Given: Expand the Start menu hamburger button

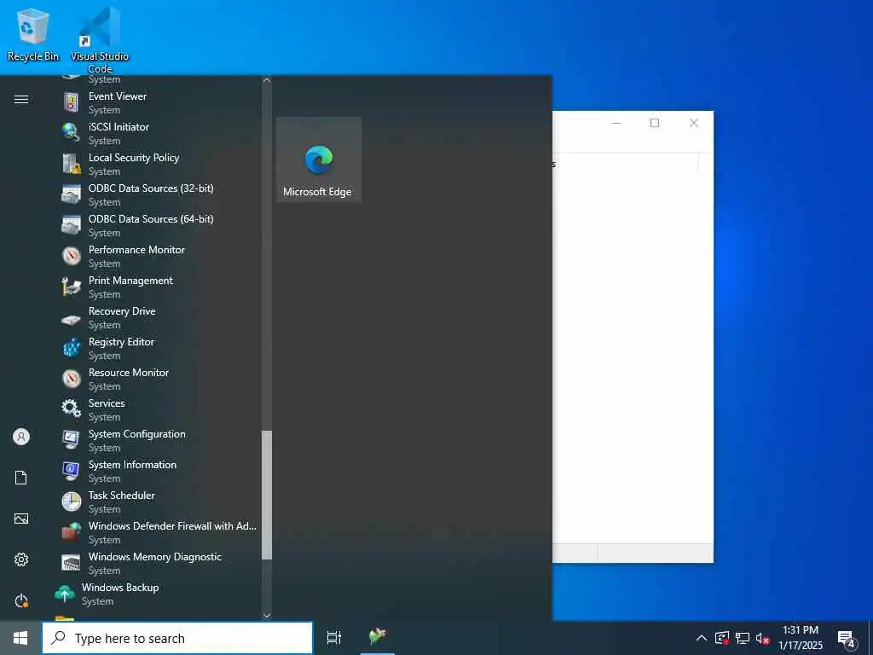Looking at the screenshot, I should pyautogui.click(x=21, y=99).
